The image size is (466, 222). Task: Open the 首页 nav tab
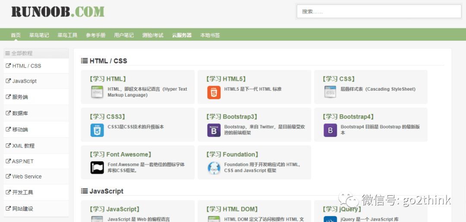(x=16, y=35)
